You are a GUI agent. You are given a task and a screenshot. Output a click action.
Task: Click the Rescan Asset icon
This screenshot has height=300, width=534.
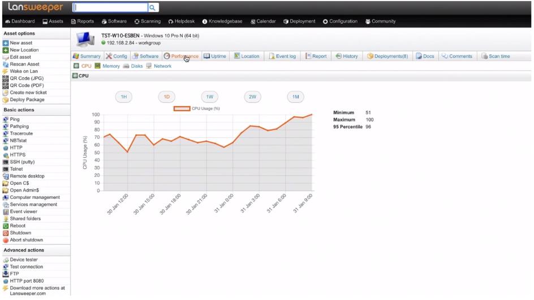pyautogui.click(x=6, y=64)
